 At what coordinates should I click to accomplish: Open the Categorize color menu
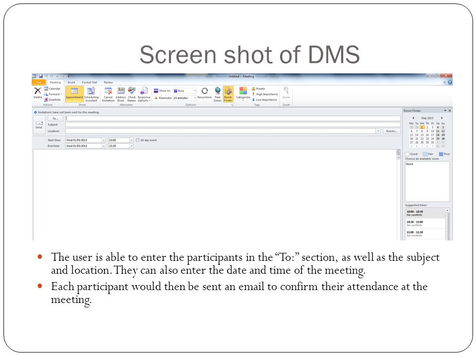coord(243,94)
